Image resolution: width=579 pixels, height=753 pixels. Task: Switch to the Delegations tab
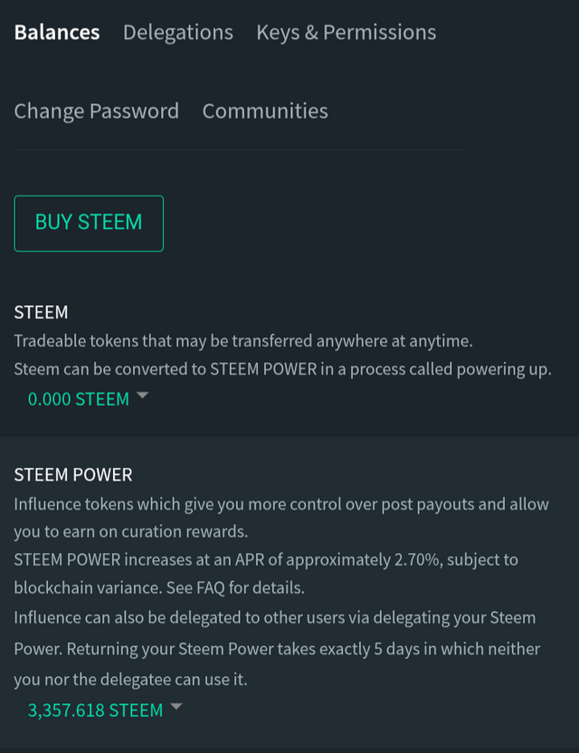[178, 33]
